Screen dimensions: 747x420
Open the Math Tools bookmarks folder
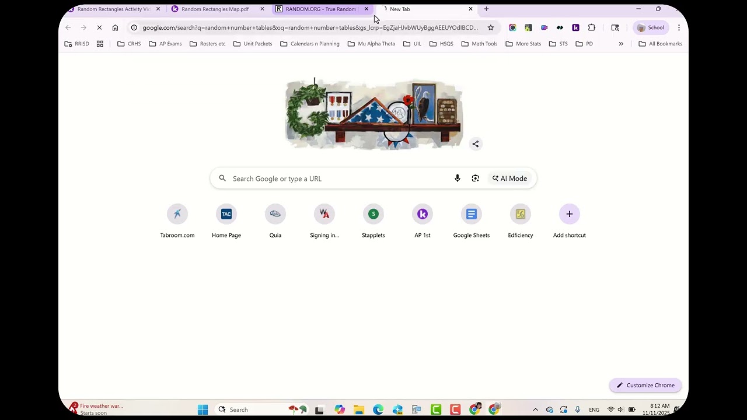[479, 44]
